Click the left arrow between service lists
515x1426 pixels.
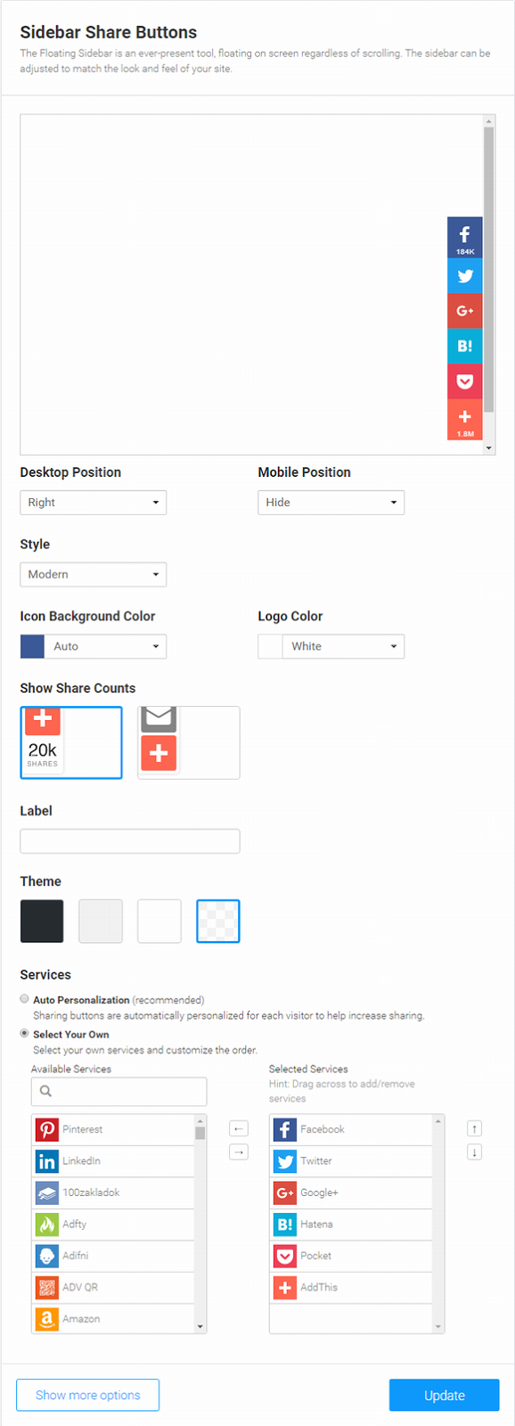[x=239, y=1128]
